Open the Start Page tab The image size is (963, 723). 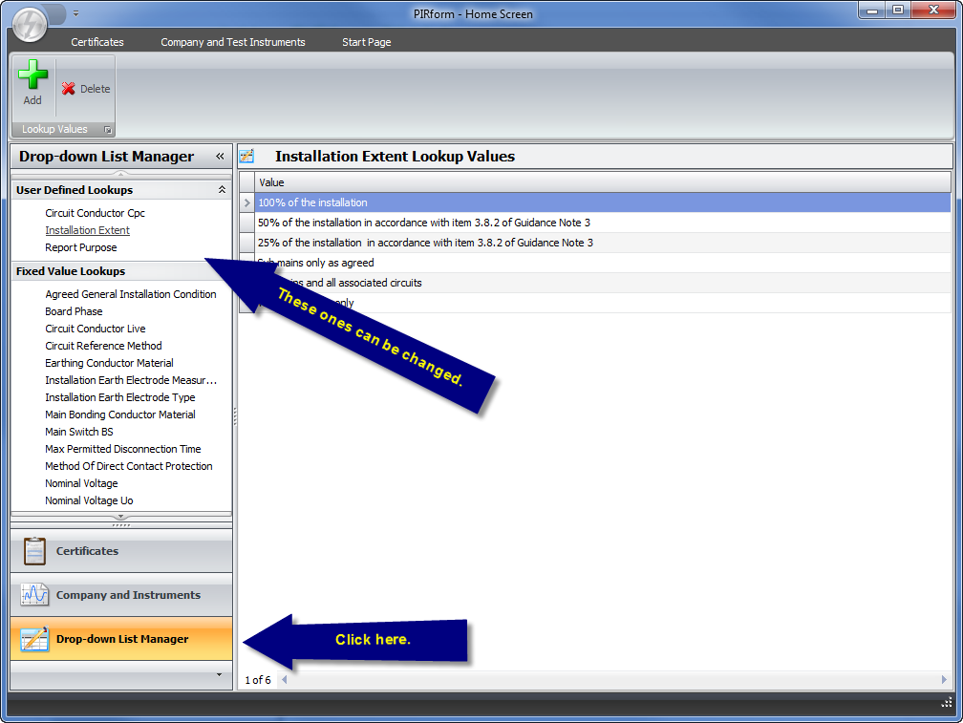point(366,42)
